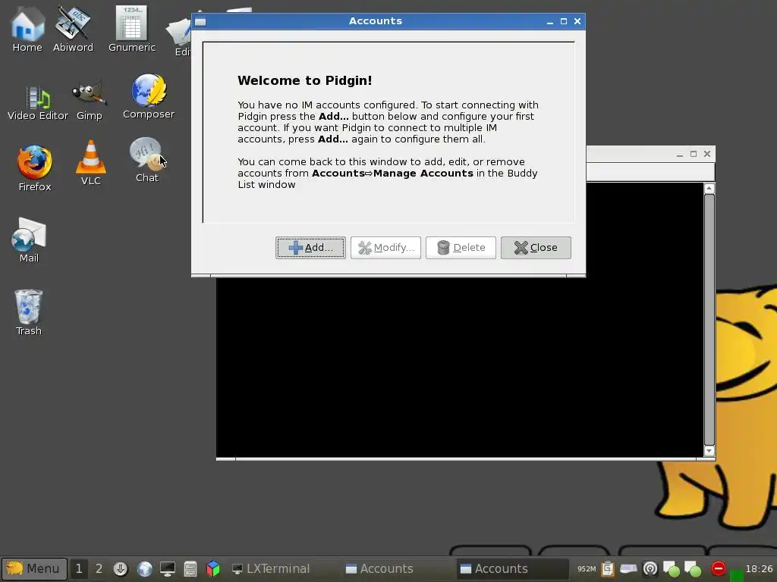Click the greyed Modify... button

tap(385, 248)
